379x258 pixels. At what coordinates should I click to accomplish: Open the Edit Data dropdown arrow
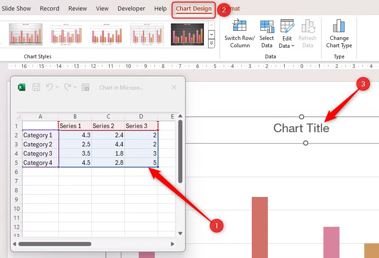(x=293, y=45)
